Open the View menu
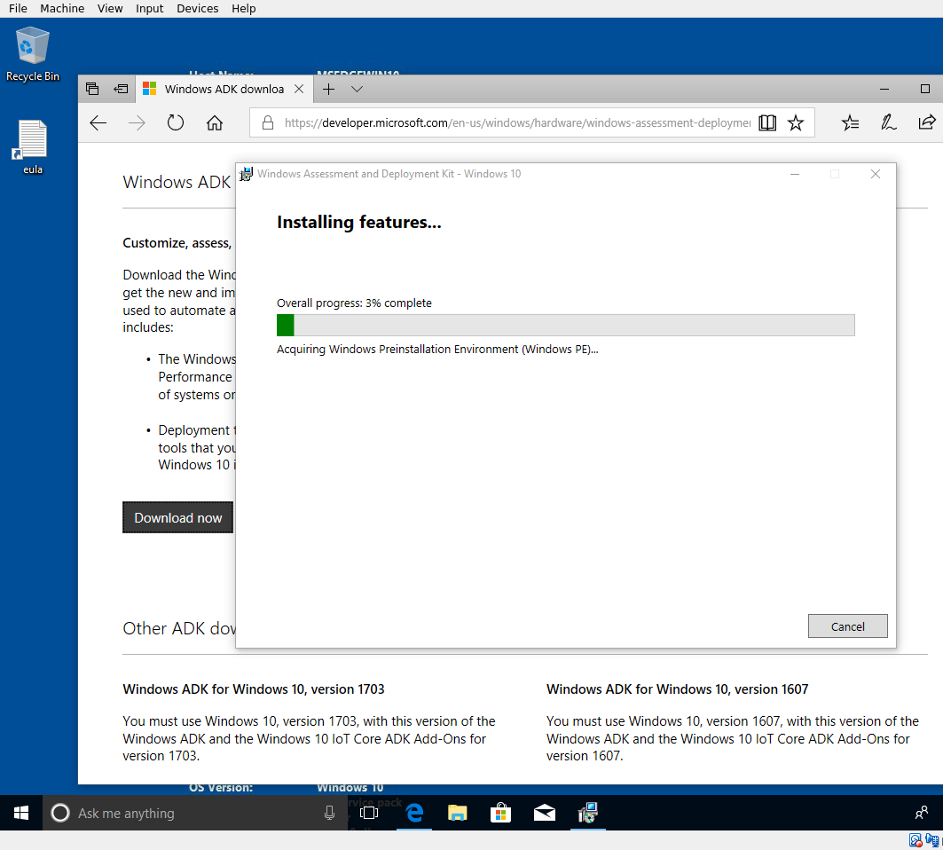The height and width of the screenshot is (850, 943). tap(110, 8)
